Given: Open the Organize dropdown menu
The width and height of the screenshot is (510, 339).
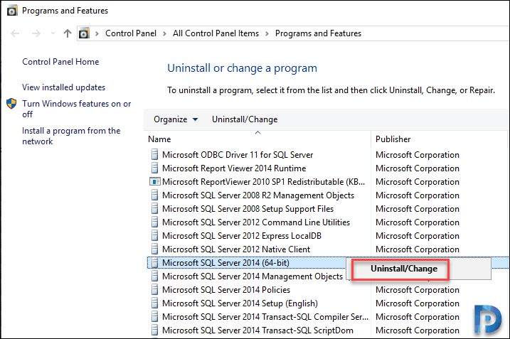Looking at the screenshot, I should 176,119.
